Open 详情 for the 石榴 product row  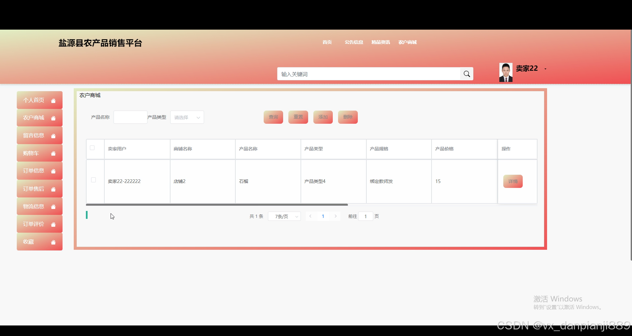point(513,181)
